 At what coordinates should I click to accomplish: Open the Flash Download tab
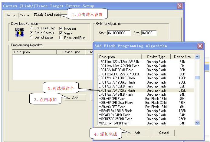(x=46, y=15)
